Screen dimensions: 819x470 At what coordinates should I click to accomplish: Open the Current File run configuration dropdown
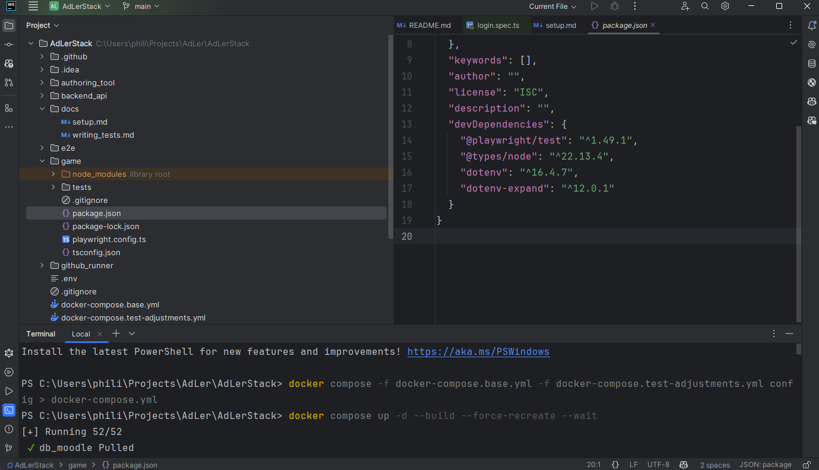[552, 6]
